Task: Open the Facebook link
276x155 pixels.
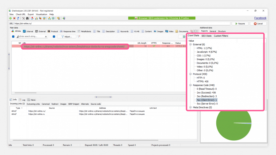Action: coord(260,18)
